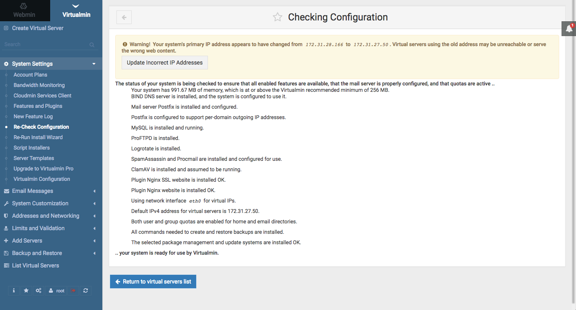This screenshot has width=576, height=310.
Task: Open favorites star in bottom toolbar
Action: [x=26, y=291]
